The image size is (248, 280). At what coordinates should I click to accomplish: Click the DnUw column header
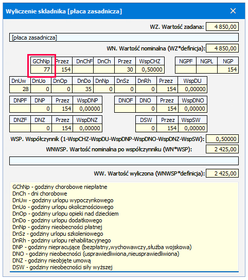tap(20, 81)
